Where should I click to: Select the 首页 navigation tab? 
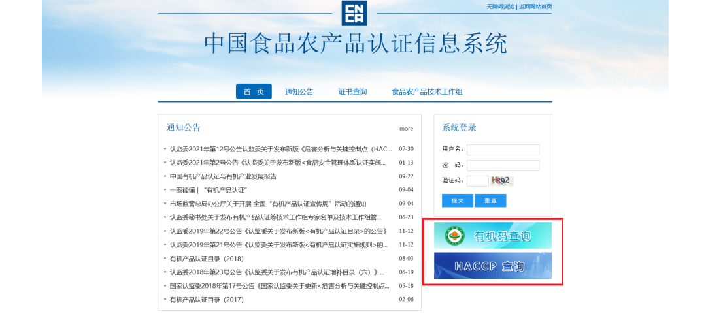[x=254, y=92]
